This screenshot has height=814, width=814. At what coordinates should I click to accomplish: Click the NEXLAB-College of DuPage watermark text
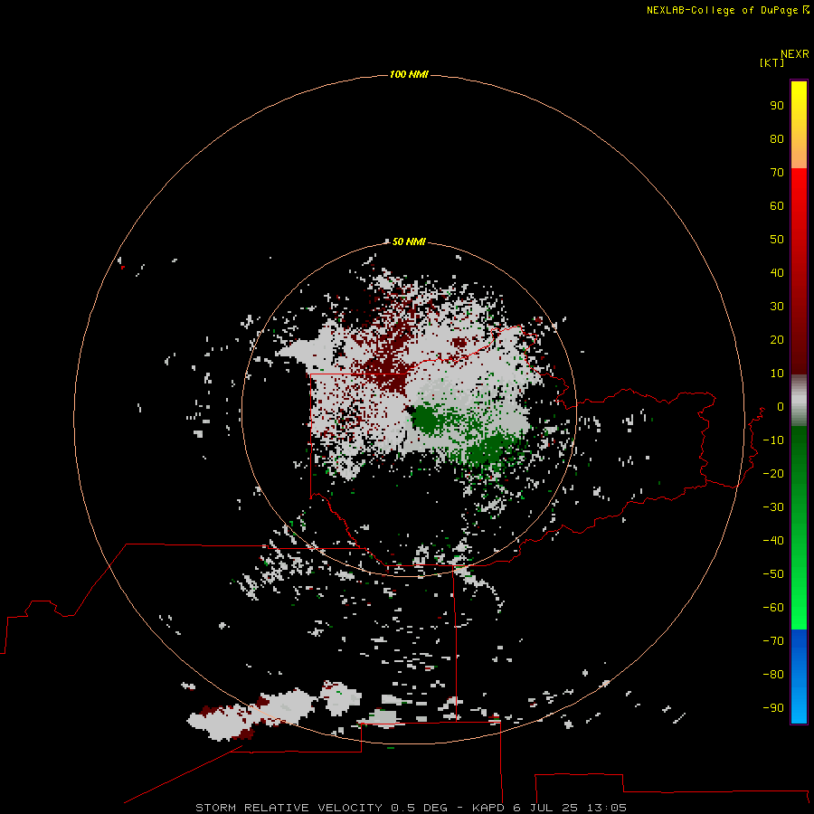click(x=722, y=10)
